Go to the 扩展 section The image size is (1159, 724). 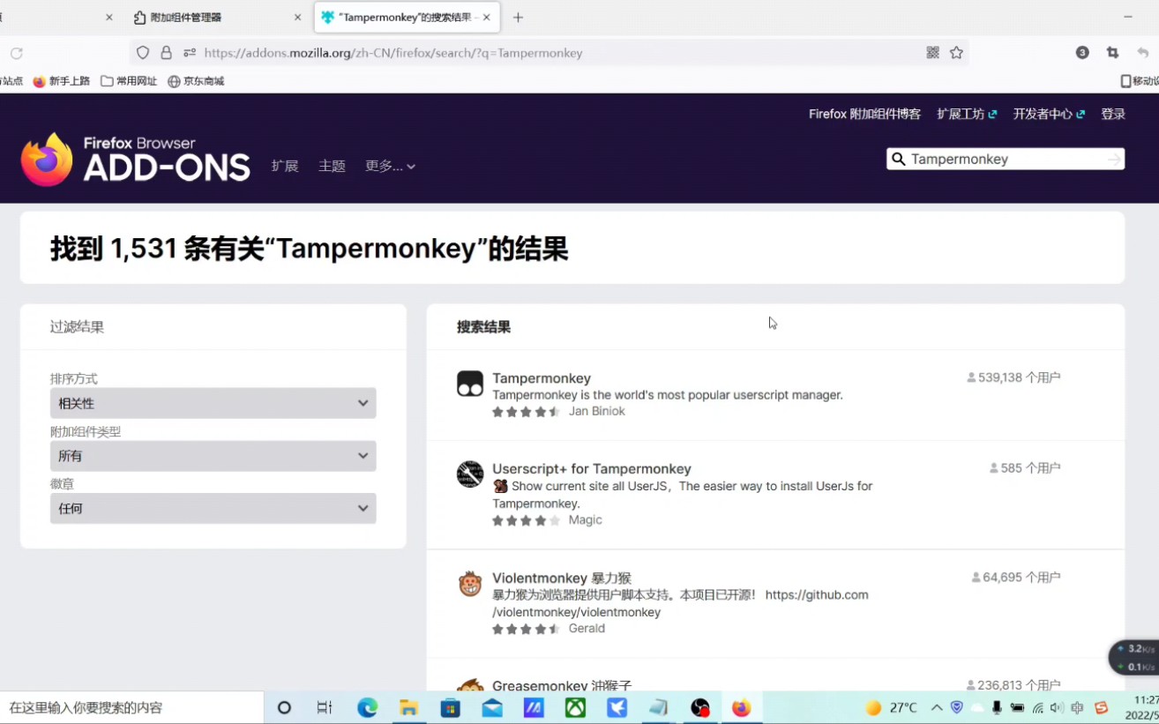coord(285,166)
